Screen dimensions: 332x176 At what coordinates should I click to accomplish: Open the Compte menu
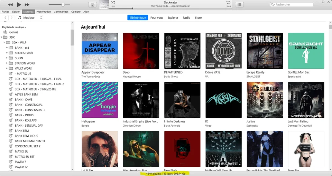(76, 12)
